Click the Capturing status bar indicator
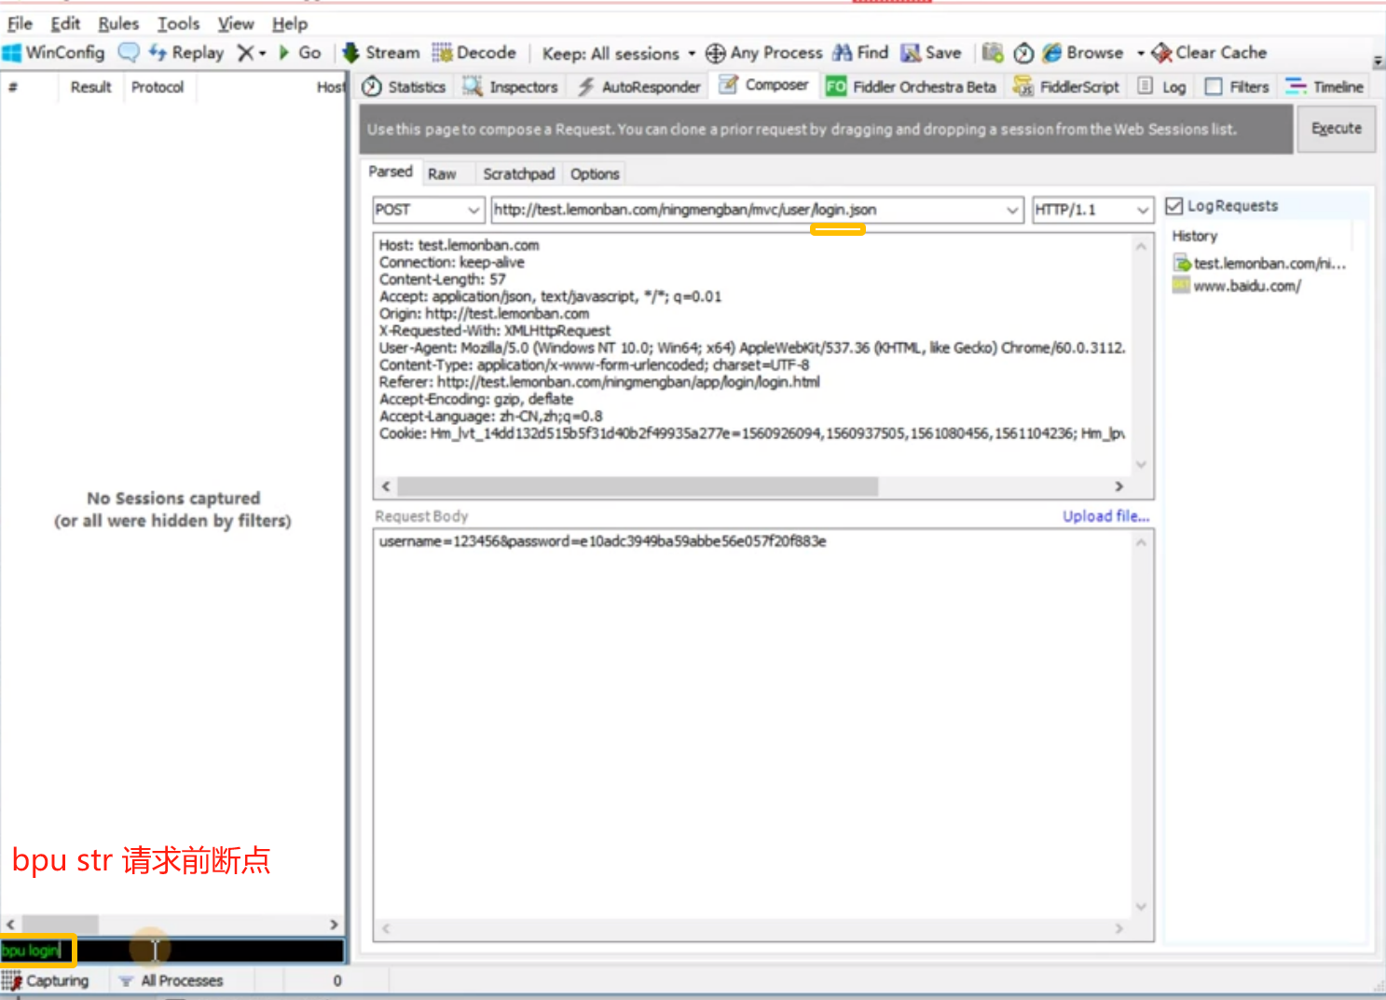The width and height of the screenshot is (1386, 1000). tap(46, 980)
